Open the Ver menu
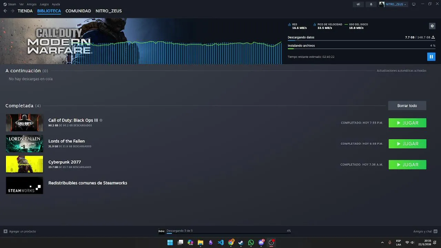The width and height of the screenshot is (441, 248). [21, 4]
